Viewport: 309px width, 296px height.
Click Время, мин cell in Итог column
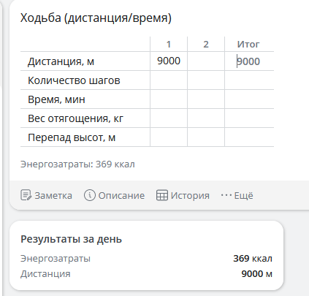click(x=249, y=99)
